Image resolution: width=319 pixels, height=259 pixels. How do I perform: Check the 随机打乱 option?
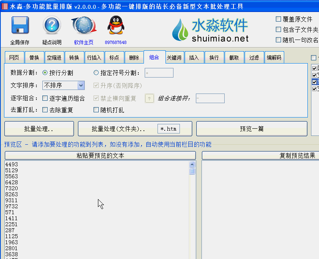96,110
